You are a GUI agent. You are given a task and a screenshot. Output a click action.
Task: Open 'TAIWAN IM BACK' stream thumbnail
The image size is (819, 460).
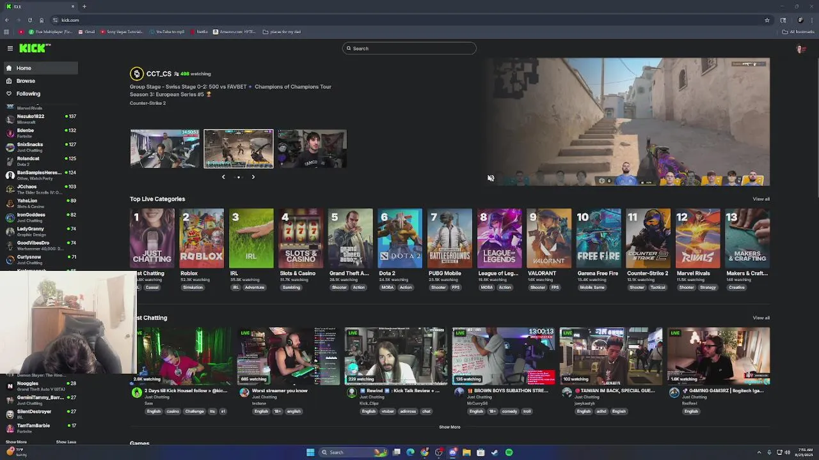click(x=611, y=356)
